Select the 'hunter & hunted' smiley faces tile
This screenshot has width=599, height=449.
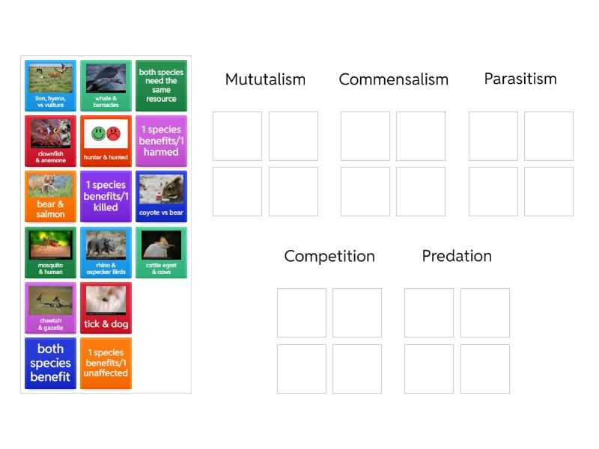[x=106, y=141]
